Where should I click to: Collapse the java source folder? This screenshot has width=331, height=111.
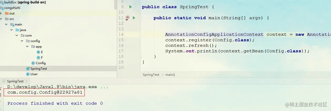(12, 30)
